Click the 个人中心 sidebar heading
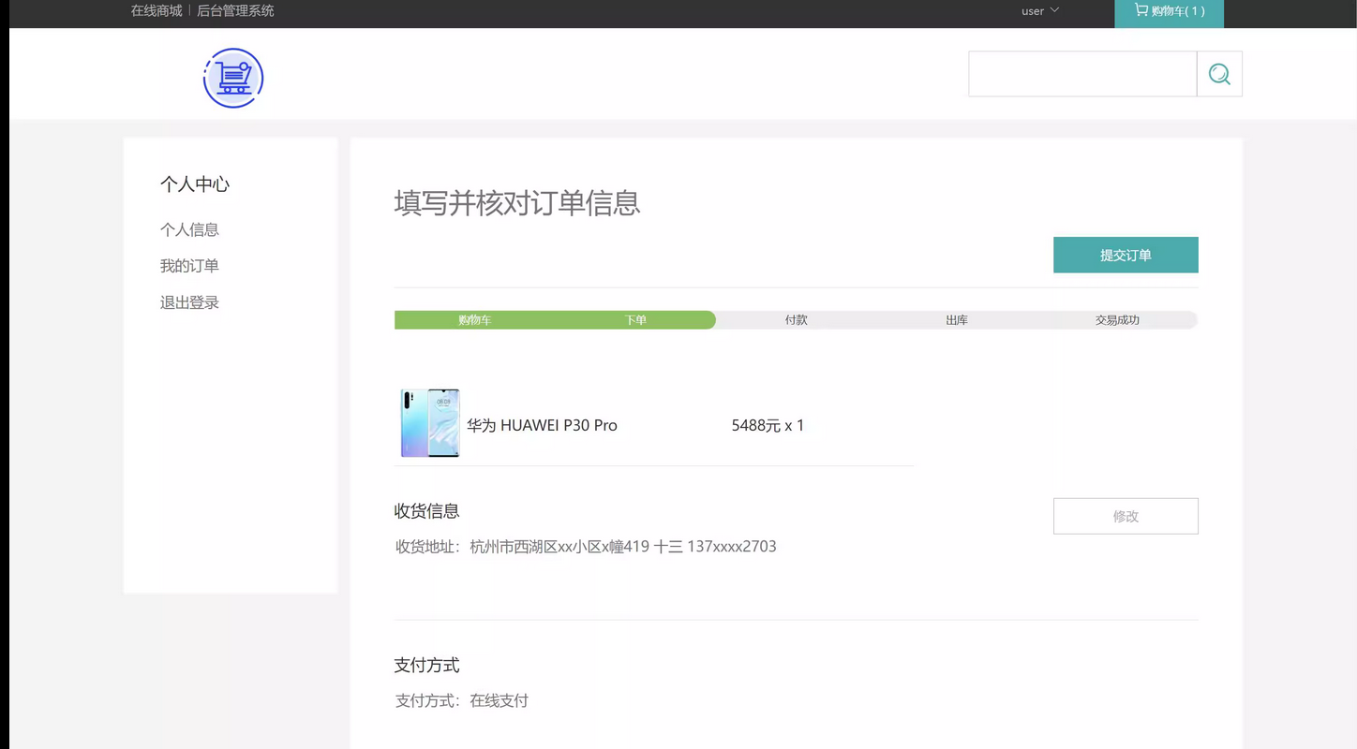This screenshot has width=1357, height=749. 195,184
